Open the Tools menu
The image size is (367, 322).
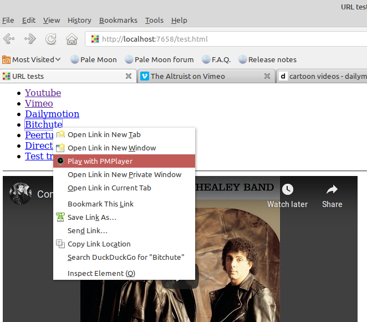click(154, 21)
